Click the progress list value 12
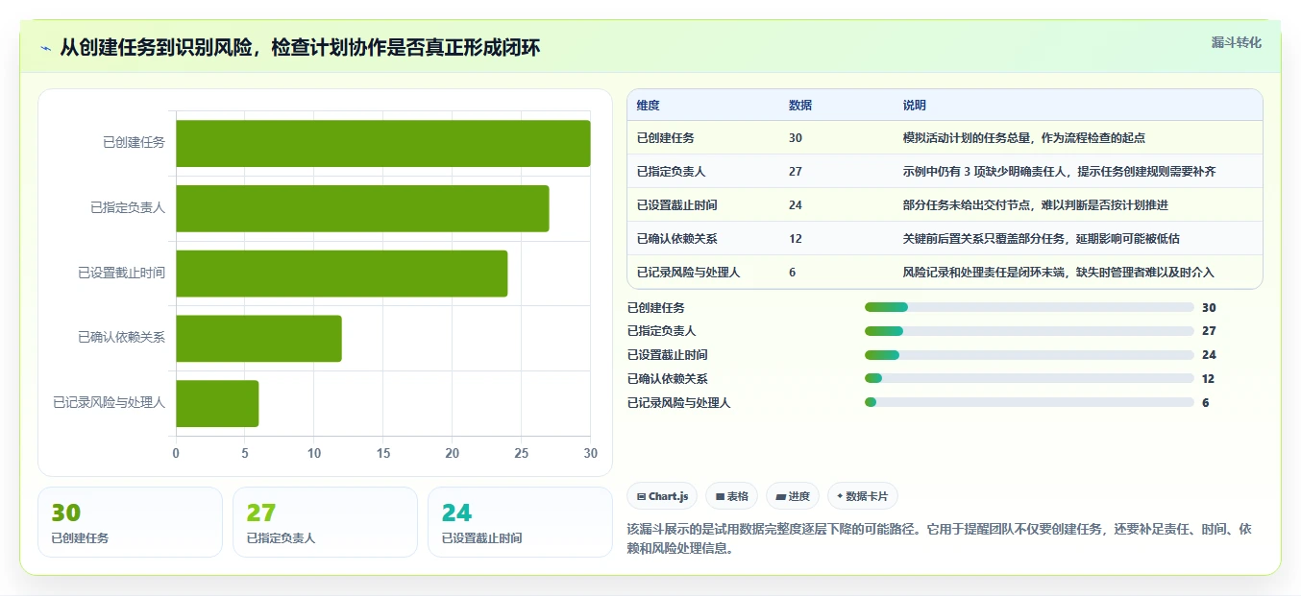This screenshot has height=596, width=1301. pos(1208,379)
